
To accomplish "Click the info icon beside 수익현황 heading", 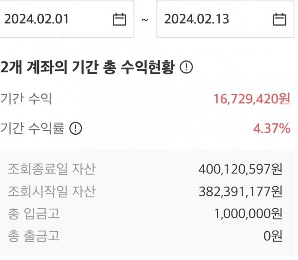I will click(x=186, y=67).
